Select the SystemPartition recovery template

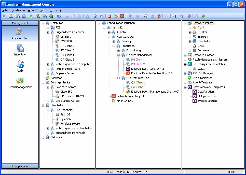coord(207,101)
